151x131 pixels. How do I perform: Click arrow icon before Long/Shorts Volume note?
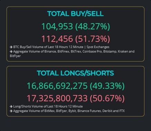click(x=11, y=106)
